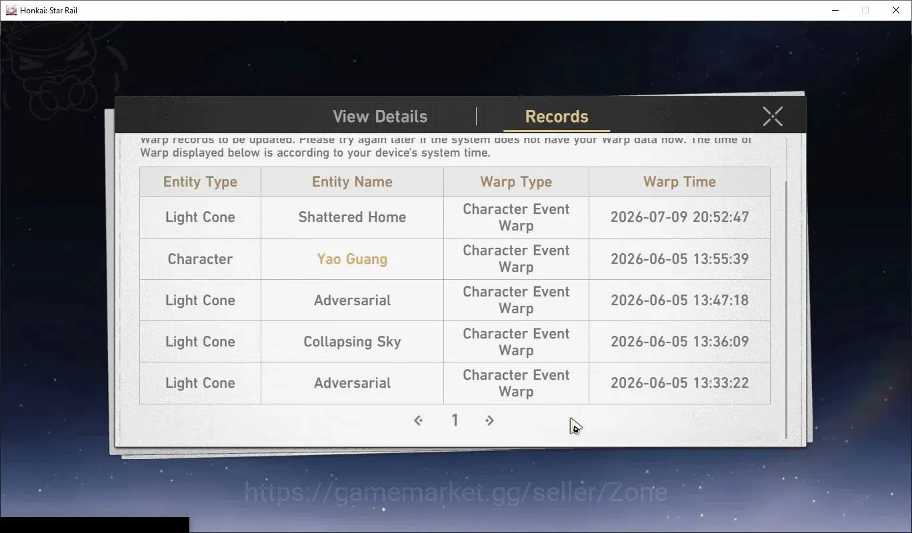Screen dimensions: 912x533
Task: Click the 2026-07-09 20:52:47 warp time cell
Action: (x=679, y=217)
